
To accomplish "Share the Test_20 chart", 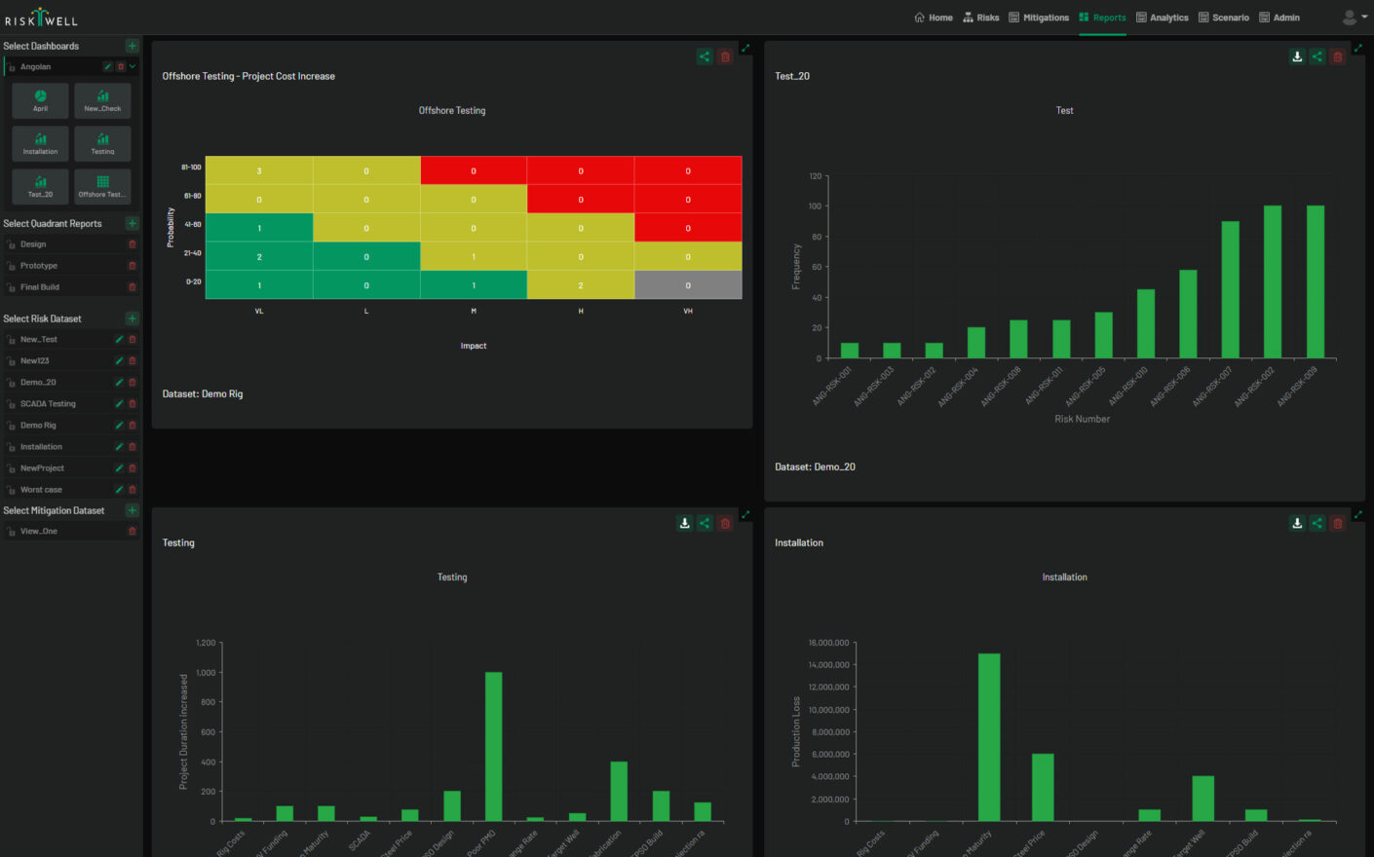I will click(x=1317, y=56).
